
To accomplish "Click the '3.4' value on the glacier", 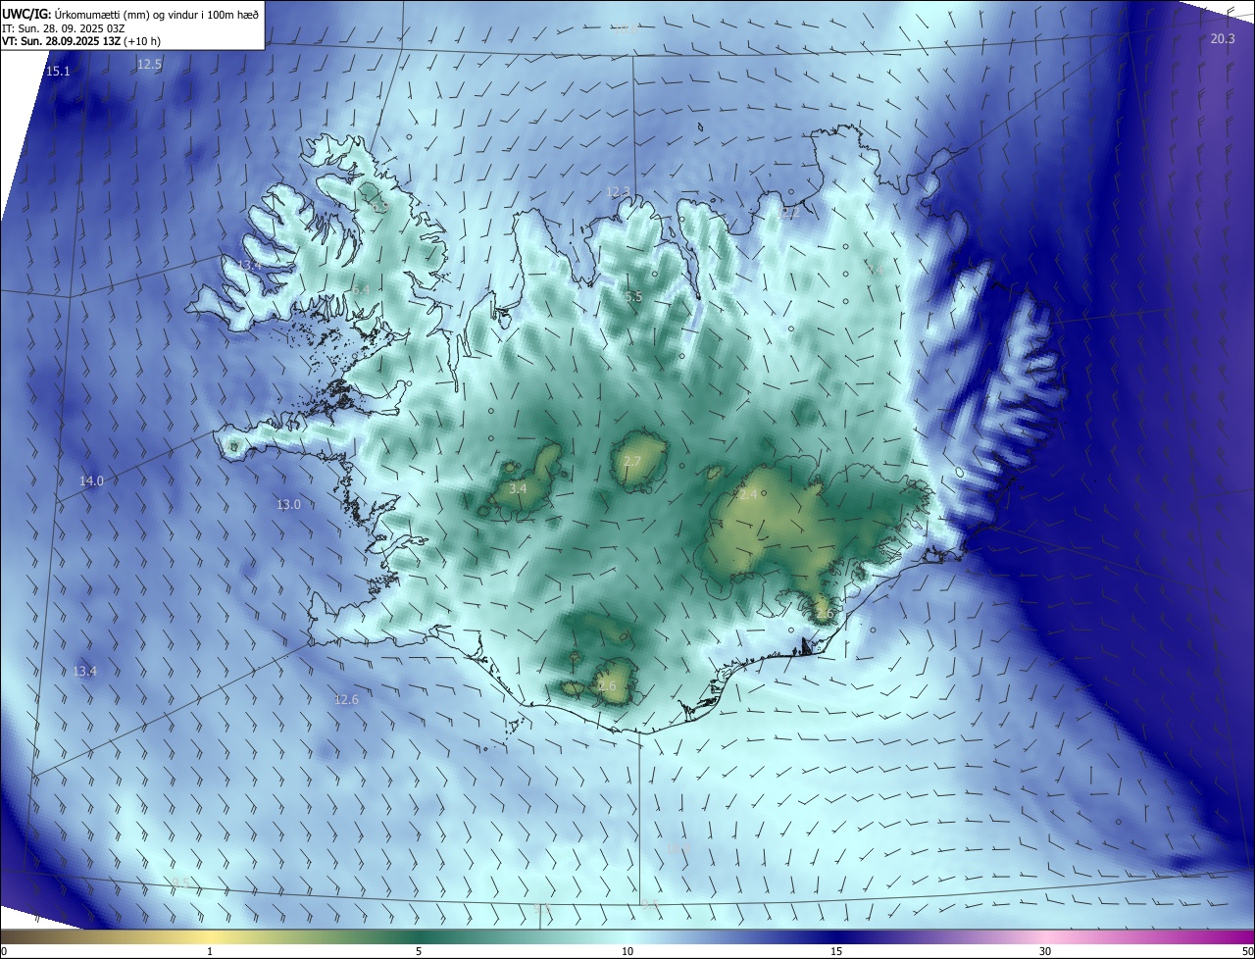I will point(519,488).
